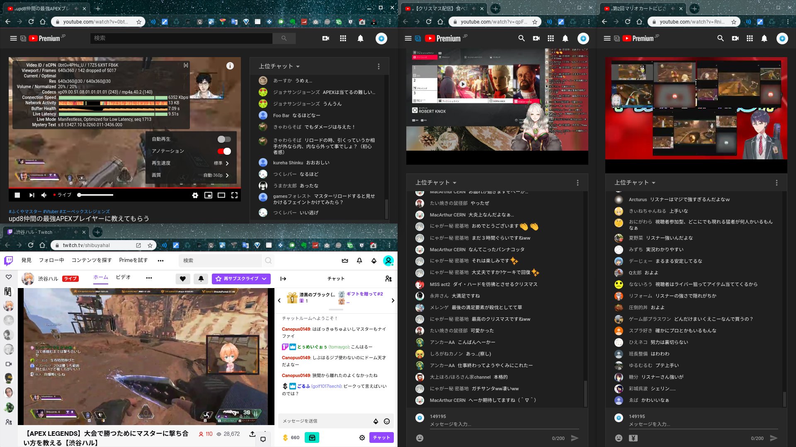This screenshot has width=796, height=447.
Task: Open the hamburger guide menu in first YouTube window
Action: pyautogui.click(x=13, y=38)
